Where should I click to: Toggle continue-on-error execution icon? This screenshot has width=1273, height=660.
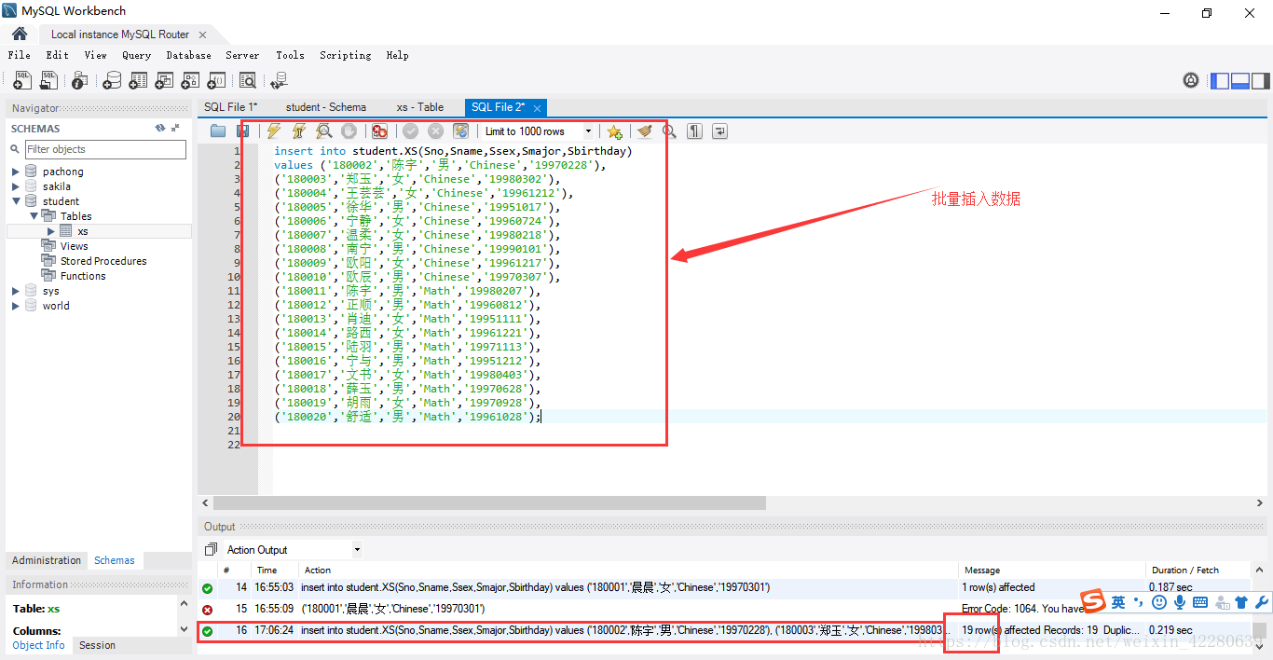379,131
